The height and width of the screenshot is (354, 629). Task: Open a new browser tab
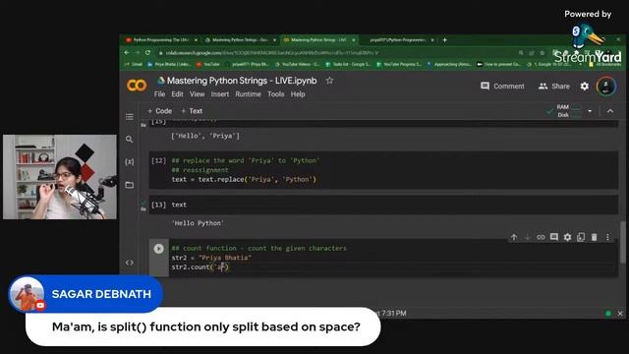tap(444, 40)
